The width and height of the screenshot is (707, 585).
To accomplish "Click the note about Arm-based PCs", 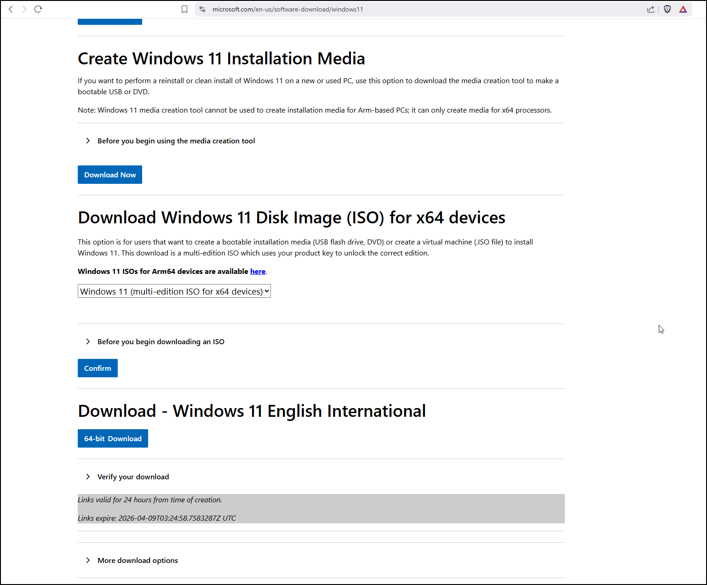I will pyautogui.click(x=315, y=110).
